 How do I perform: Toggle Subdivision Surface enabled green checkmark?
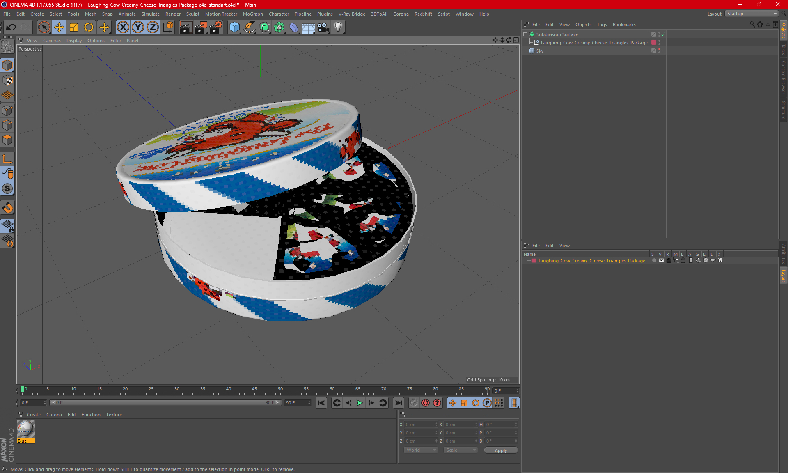click(x=663, y=34)
